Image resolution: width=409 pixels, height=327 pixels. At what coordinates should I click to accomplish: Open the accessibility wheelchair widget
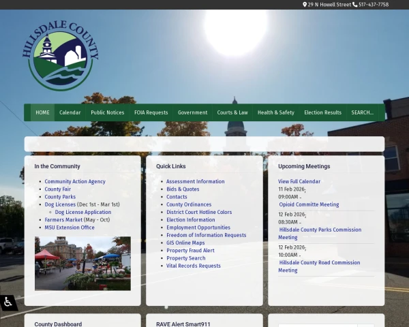[x=8, y=302]
